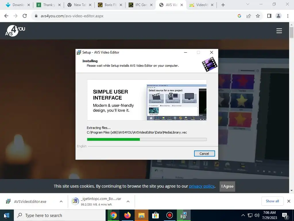Switch to the Downlo... tab

18,5
